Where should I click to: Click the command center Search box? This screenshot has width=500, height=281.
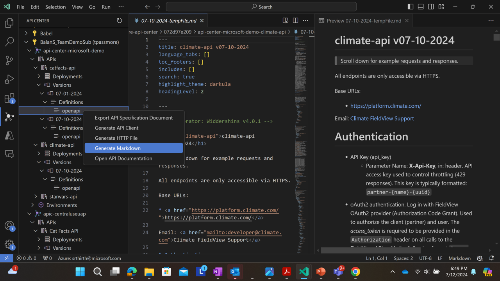261,7
